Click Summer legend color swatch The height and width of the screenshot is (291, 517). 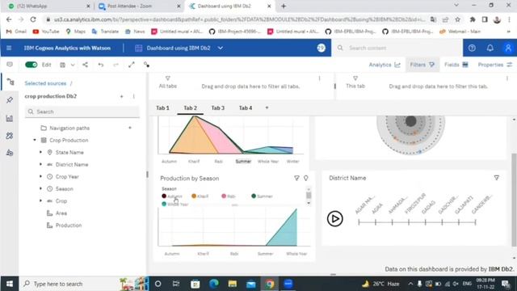(x=254, y=196)
